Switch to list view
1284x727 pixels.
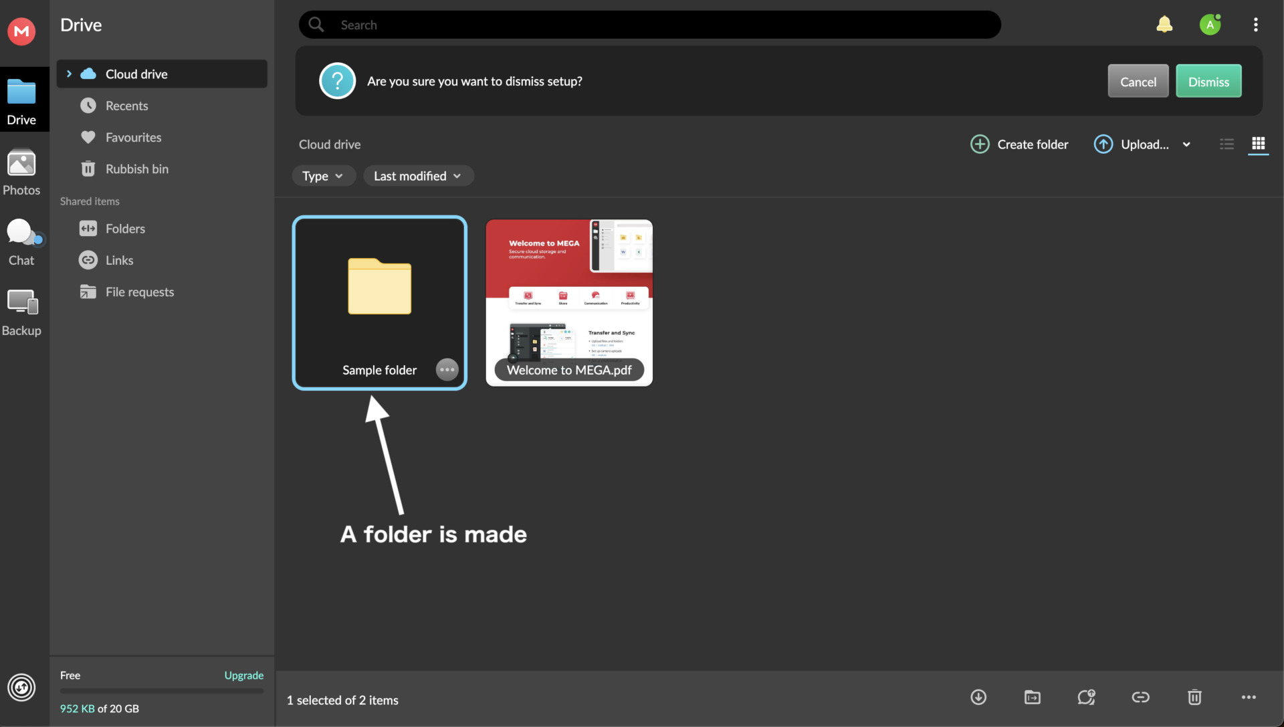pos(1226,144)
